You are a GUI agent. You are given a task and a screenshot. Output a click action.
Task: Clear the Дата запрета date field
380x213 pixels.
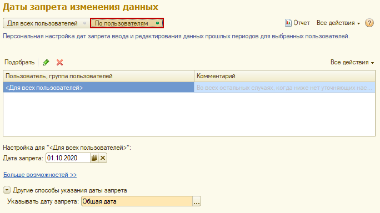[x=103, y=158]
